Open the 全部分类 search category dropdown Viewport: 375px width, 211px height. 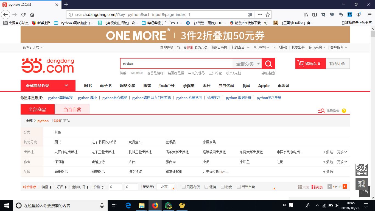pos(247,64)
